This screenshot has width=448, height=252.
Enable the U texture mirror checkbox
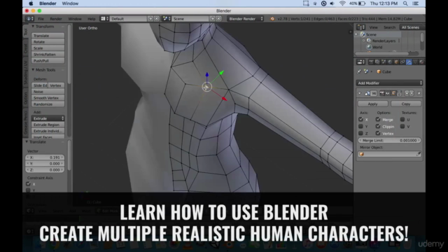click(x=402, y=120)
